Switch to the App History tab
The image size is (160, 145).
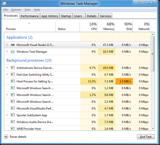coord(50,16)
